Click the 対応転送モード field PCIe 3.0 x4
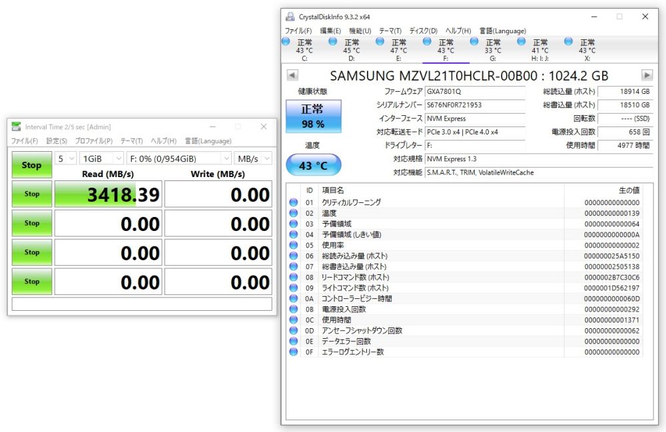Screen dimensions: 666x432 click(476, 132)
